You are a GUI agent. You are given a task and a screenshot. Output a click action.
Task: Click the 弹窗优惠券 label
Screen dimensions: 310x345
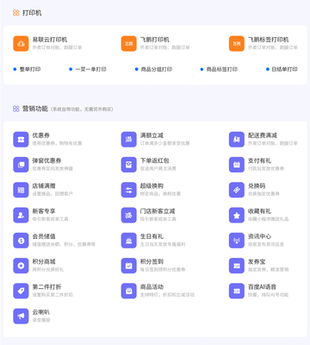(x=46, y=160)
